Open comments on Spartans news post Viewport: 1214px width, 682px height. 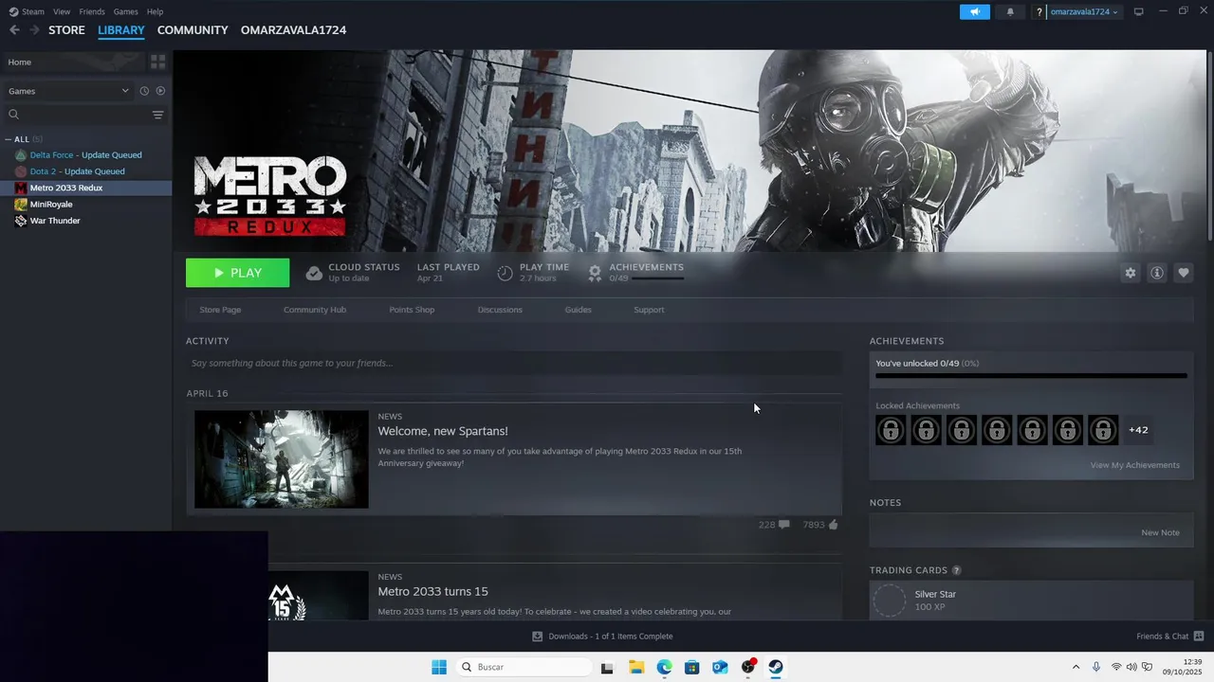click(774, 524)
